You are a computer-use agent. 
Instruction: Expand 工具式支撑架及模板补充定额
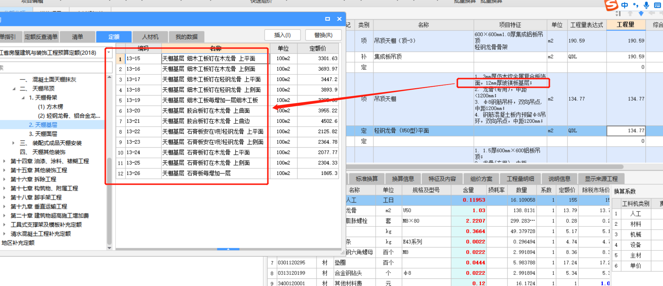coord(4,225)
